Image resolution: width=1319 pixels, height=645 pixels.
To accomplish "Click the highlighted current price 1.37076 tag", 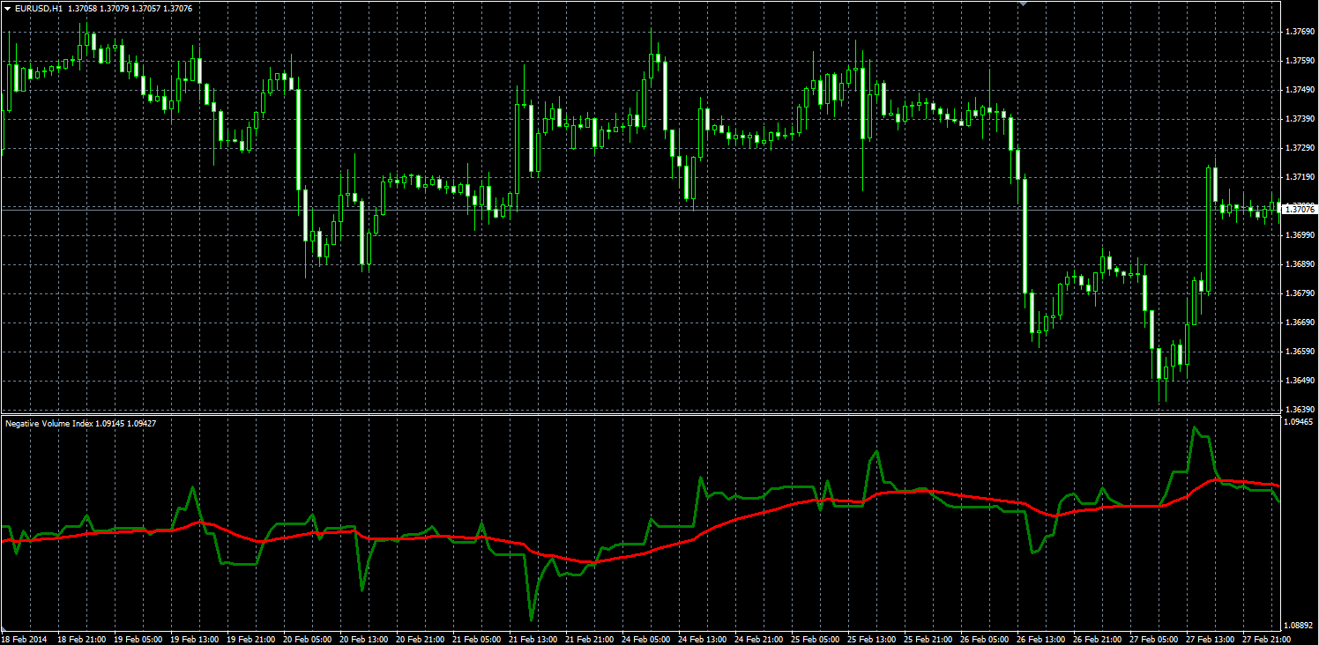I will coord(1300,209).
